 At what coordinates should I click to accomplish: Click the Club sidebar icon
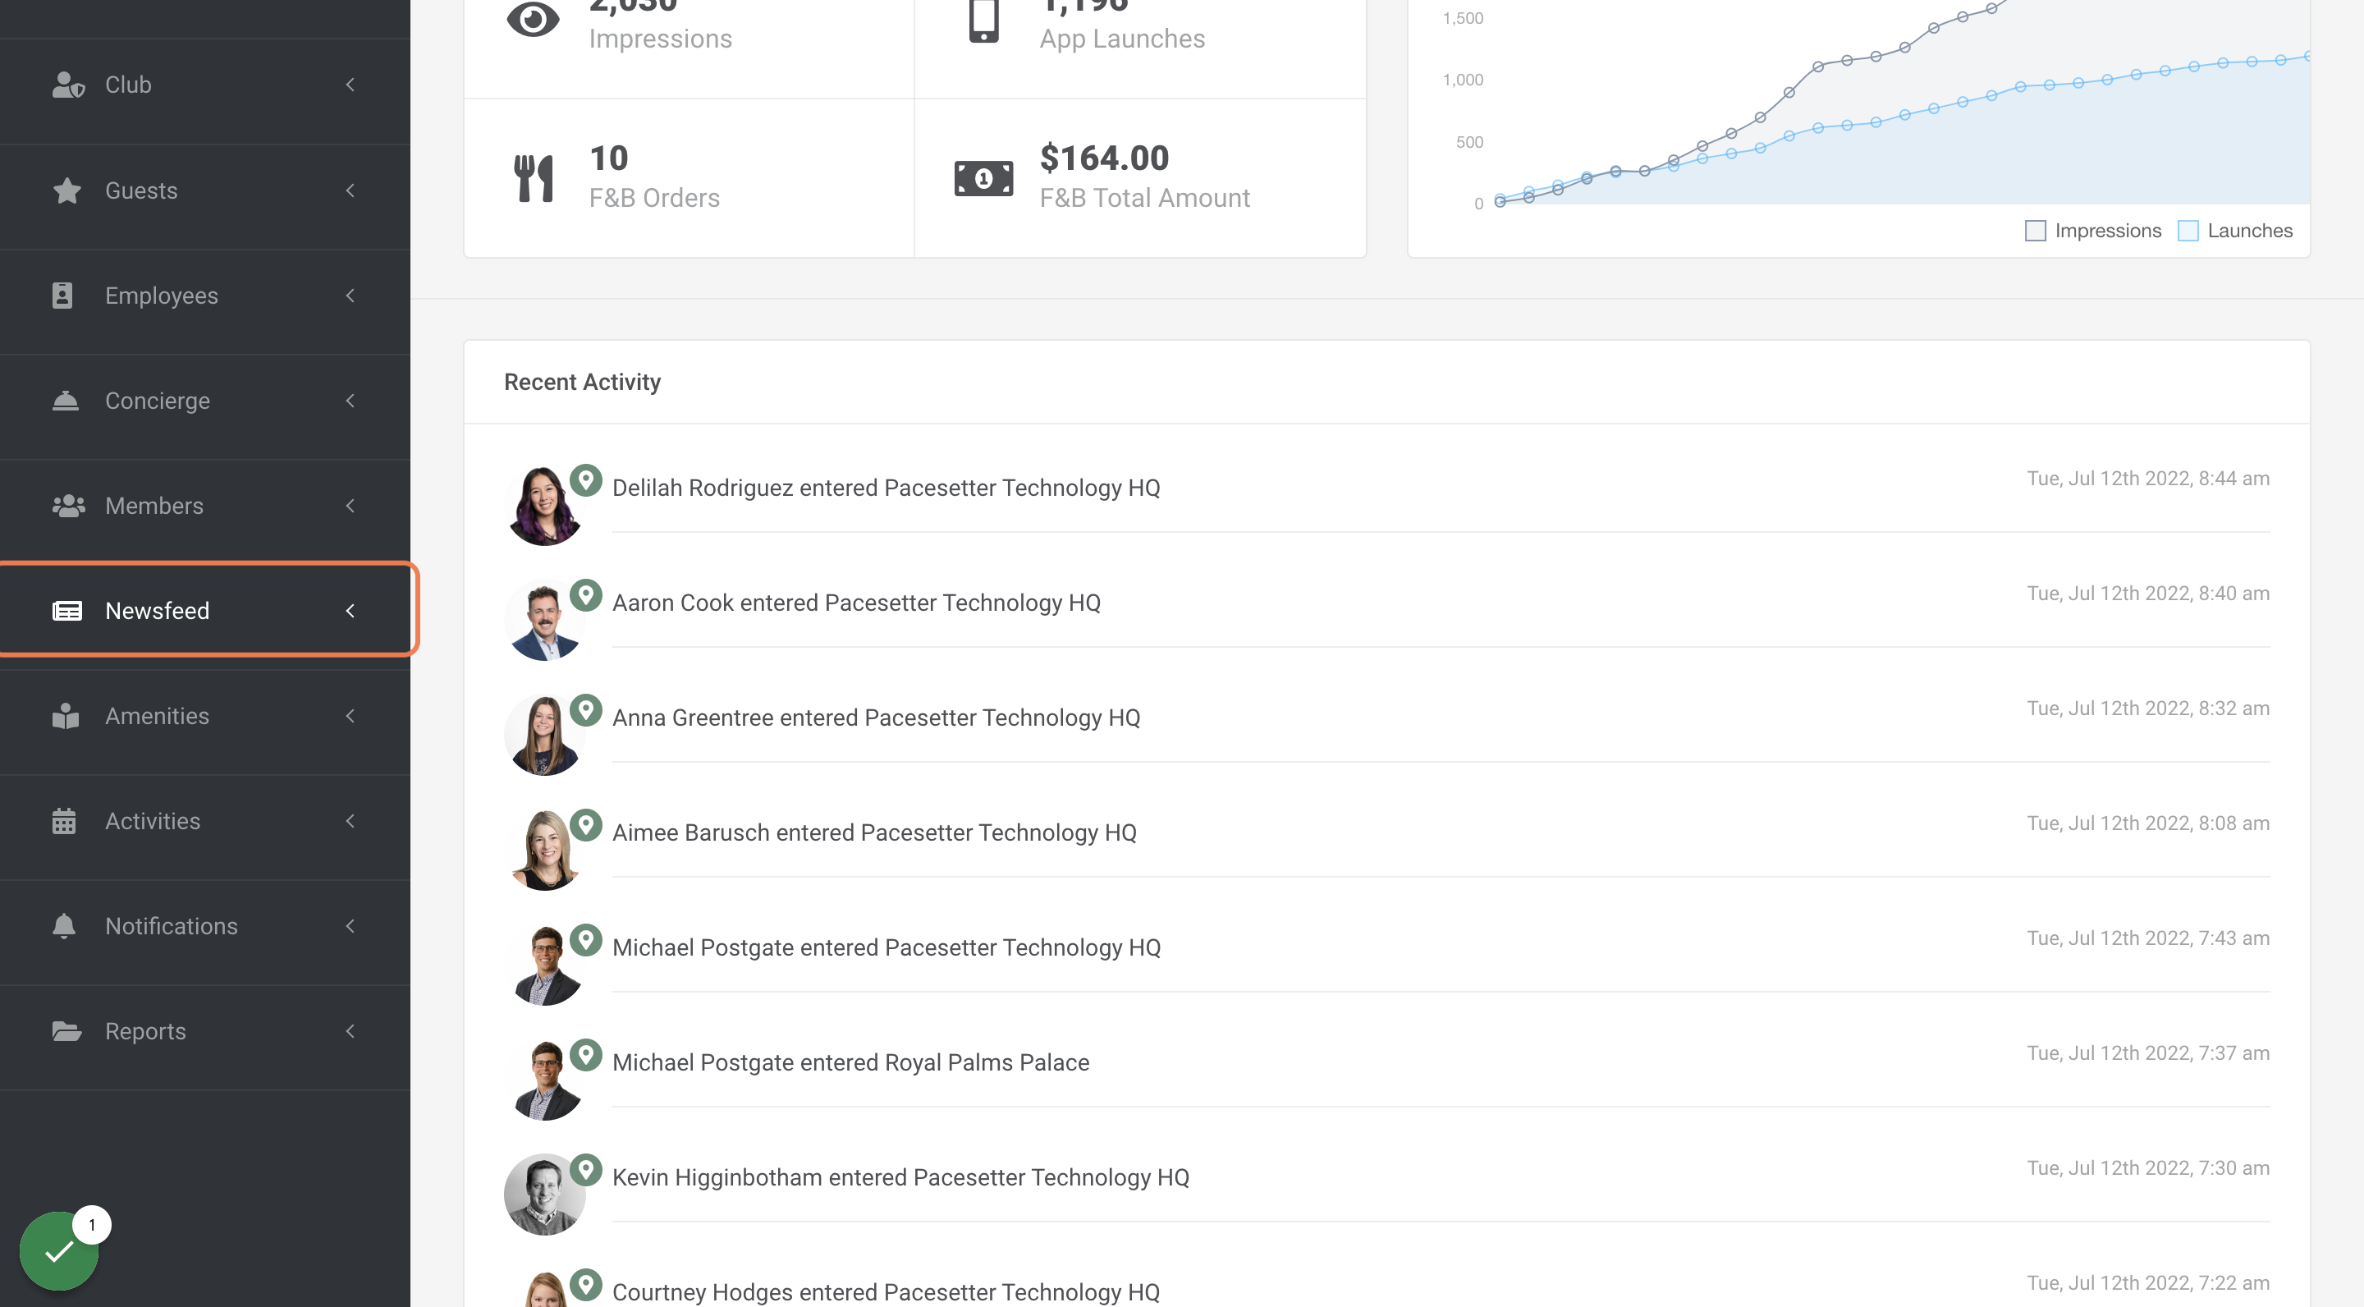tap(68, 85)
